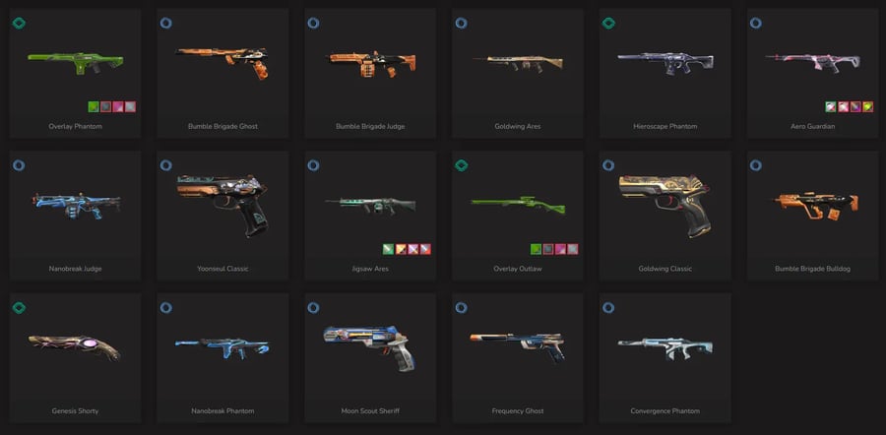
Task: Click the Nanobreak Phantom name label
Action: (x=222, y=411)
